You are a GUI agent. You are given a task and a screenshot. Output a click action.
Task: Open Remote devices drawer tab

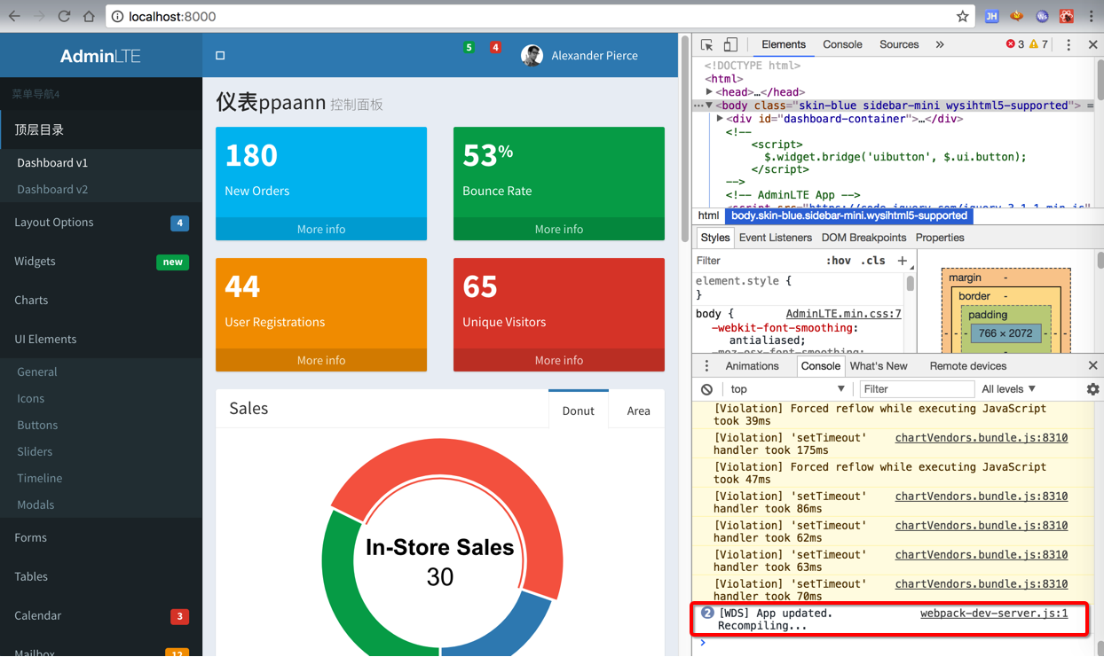pos(967,366)
